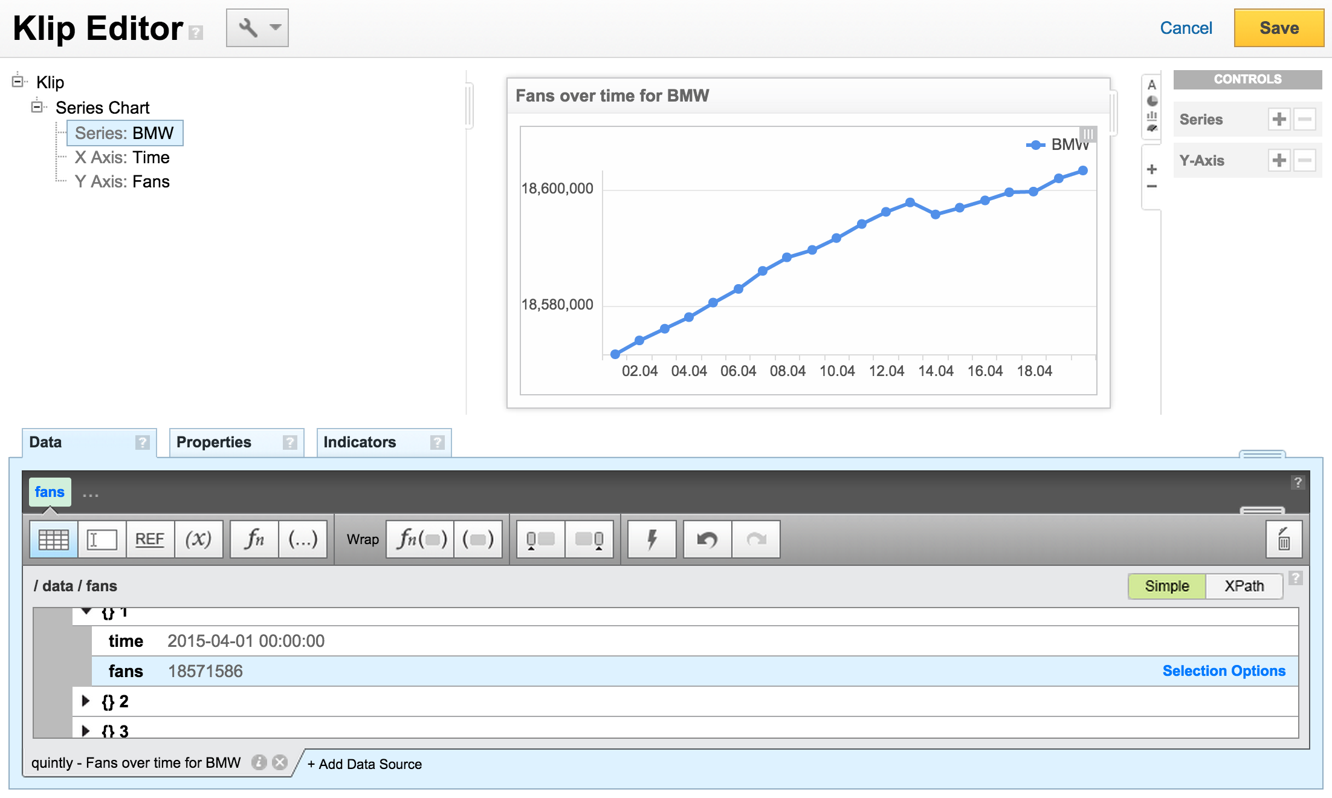
Task: Add a new Series with plus button
Action: click(x=1279, y=119)
